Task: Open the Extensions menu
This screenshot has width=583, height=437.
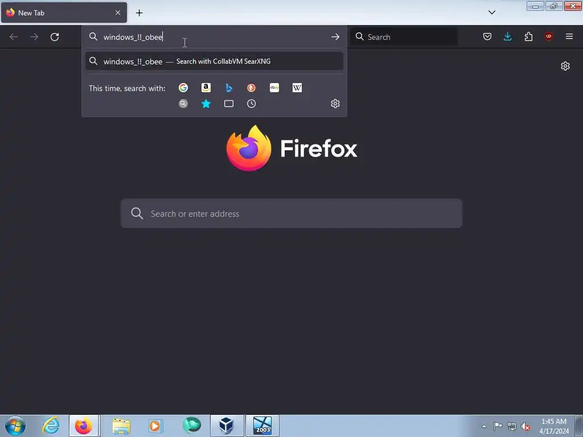Action: (528, 36)
